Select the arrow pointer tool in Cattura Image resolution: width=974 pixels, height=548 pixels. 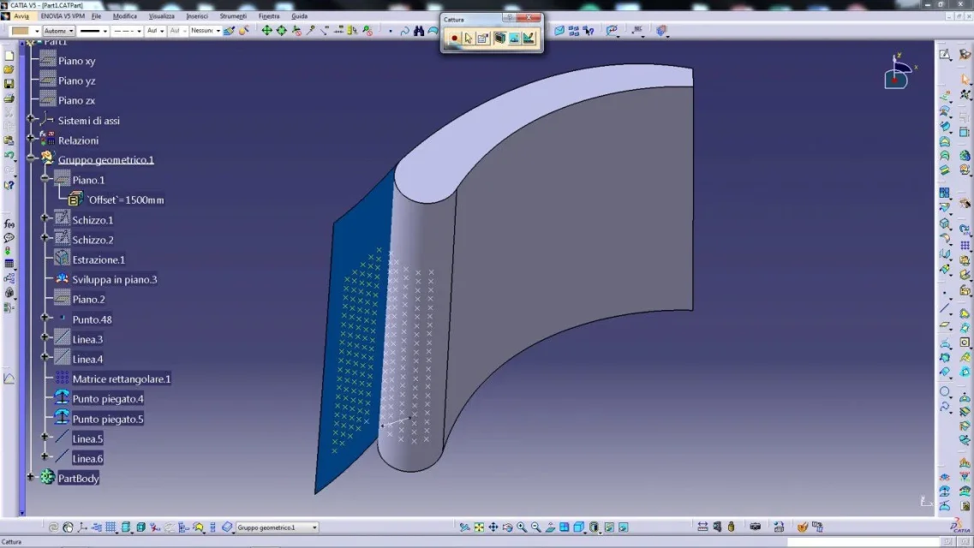469,38
